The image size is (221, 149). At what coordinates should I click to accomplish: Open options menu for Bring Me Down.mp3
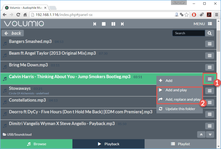210,67
